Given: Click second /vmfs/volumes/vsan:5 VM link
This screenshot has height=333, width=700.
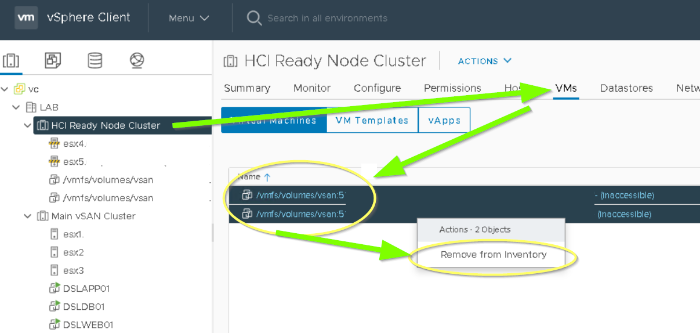Looking at the screenshot, I should [x=300, y=214].
